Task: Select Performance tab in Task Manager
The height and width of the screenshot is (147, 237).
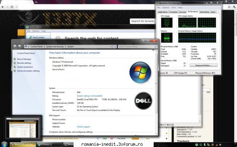Action: [193, 11]
